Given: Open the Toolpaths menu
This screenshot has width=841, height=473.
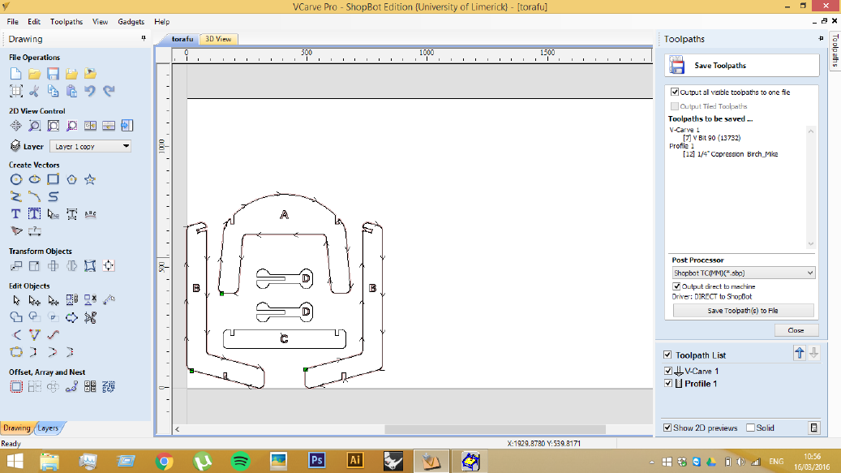Looking at the screenshot, I should [x=67, y=22].
